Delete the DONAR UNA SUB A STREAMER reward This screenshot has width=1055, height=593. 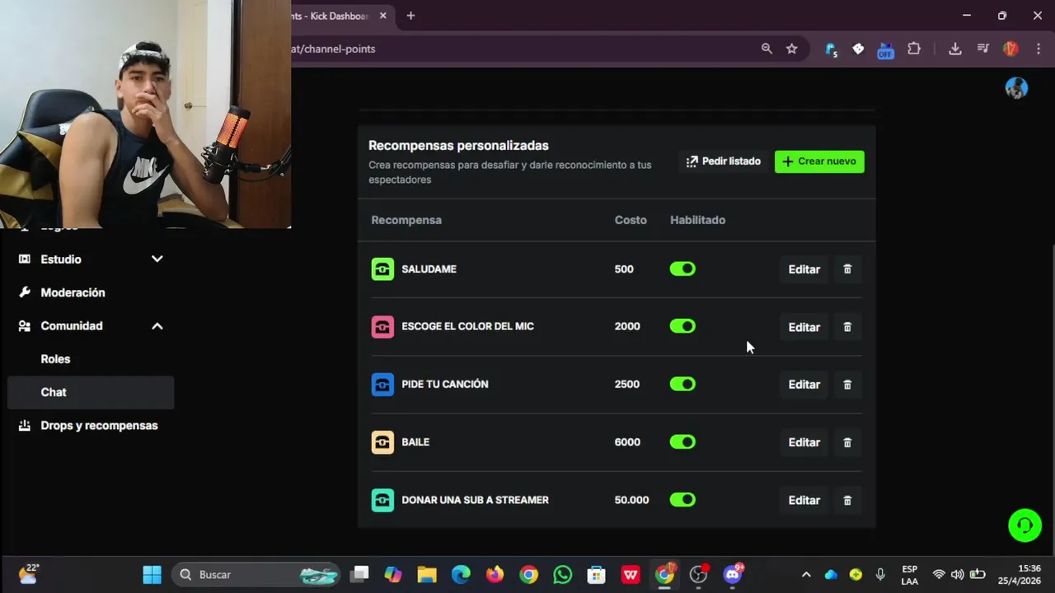click(x=847, y=500)
